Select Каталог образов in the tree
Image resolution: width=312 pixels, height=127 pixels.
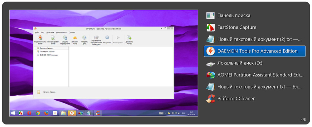pos(51,48)
